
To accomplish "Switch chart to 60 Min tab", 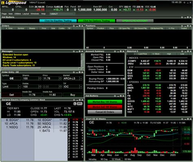I will (x=128, y=159).
